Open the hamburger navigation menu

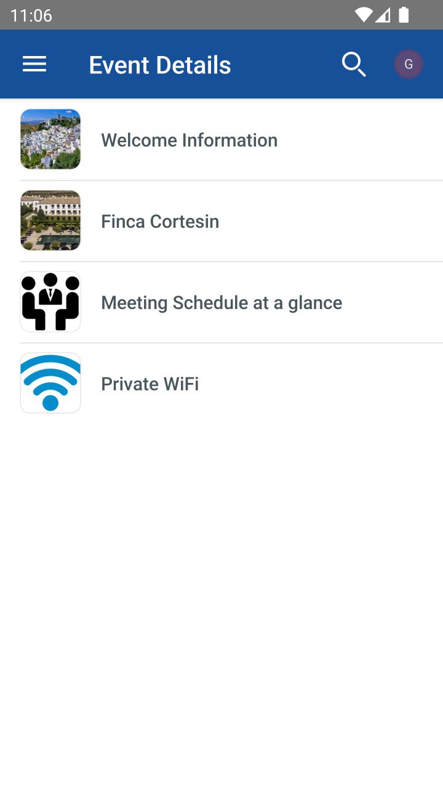34,64
